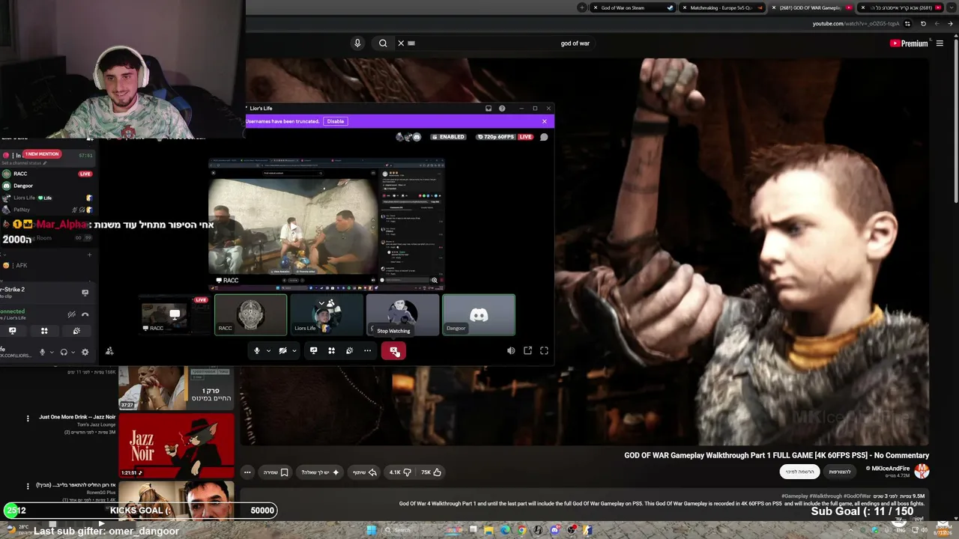
Task: Open YouTube Premium home logo
Action: pos(909,43)
